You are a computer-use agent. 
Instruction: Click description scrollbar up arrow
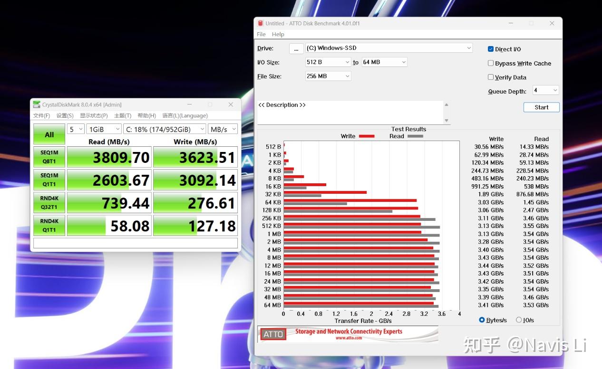point(446,104)
